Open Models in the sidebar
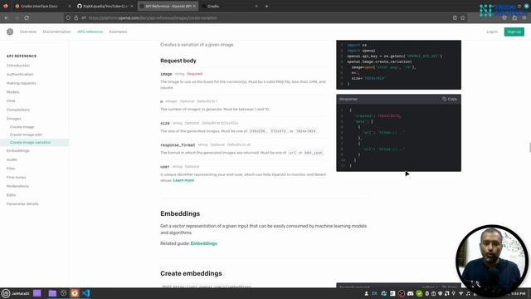Viewport: 531px width, 299px height. 13,92
